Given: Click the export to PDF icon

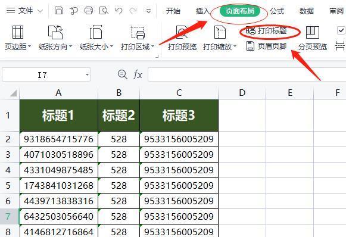Looking at the screenshot, I should pos(74,10).
